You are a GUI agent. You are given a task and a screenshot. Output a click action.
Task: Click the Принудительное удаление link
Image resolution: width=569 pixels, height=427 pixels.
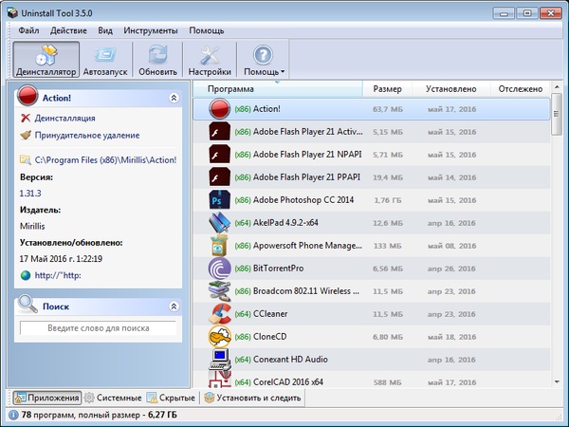(x=86, y=136)
